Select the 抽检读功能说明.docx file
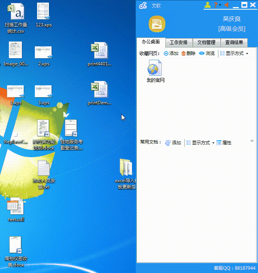The width and height of the screenshot is (258, 273). coord(44,135)
